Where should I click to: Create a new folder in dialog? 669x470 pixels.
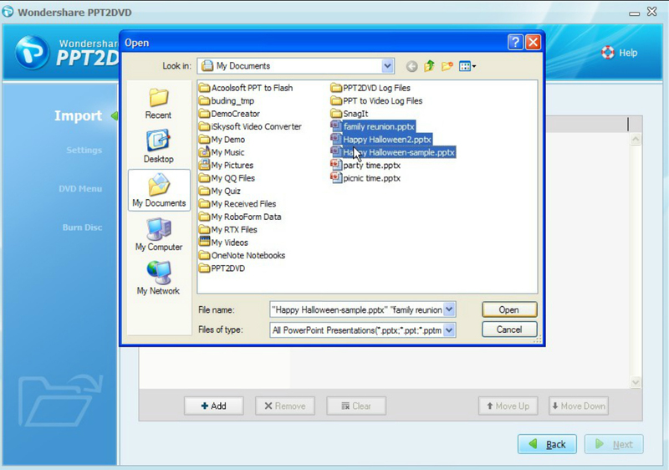tap(447, 66)
